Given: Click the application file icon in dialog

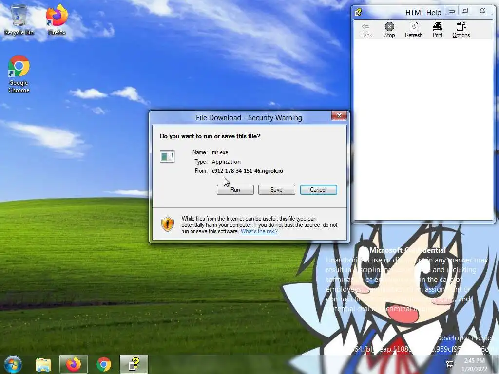Looking at the screenshot, I should pos(167,156).
